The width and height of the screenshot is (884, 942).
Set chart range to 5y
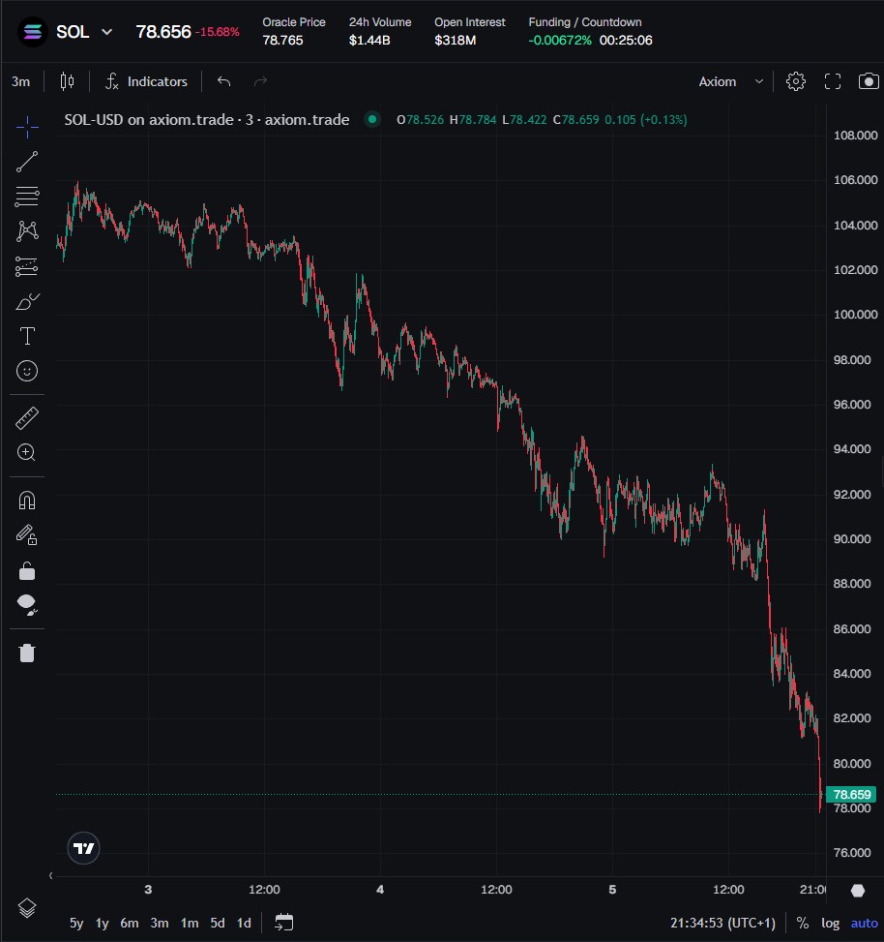click(76, 923)
